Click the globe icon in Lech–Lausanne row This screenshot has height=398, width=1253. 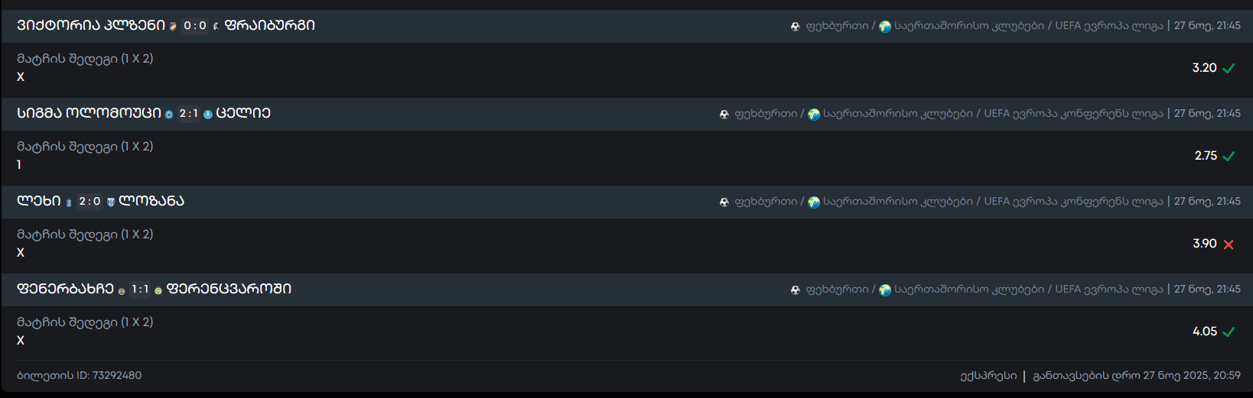814,202
